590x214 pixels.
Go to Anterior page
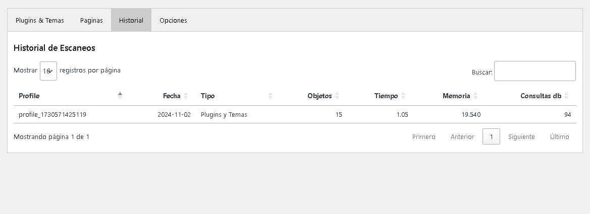462,136
